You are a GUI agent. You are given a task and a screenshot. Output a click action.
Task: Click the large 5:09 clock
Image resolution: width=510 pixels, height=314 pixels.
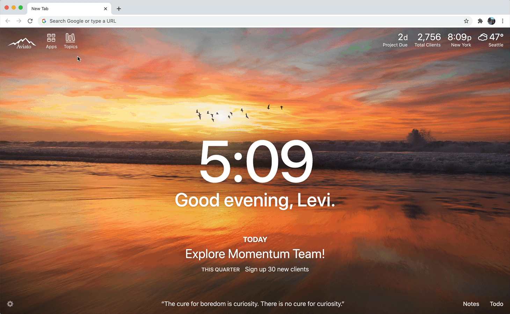256,162
